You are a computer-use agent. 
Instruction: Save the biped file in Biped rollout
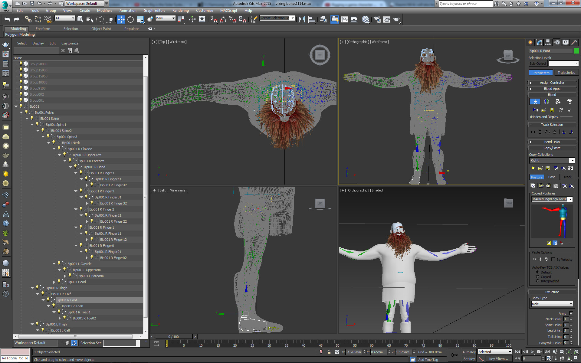pos(552,110)
